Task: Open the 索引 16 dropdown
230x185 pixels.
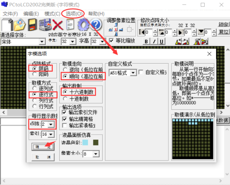Action: click(51, 134)
